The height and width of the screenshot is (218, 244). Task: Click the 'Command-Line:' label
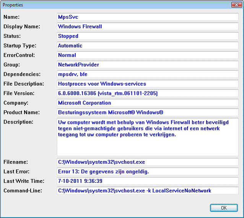(23, 190)
